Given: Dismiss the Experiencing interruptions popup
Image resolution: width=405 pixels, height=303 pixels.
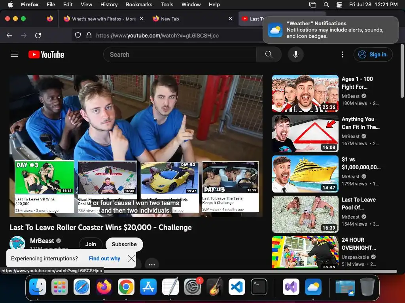Looking at the screenshot, I should pos(131,258).
